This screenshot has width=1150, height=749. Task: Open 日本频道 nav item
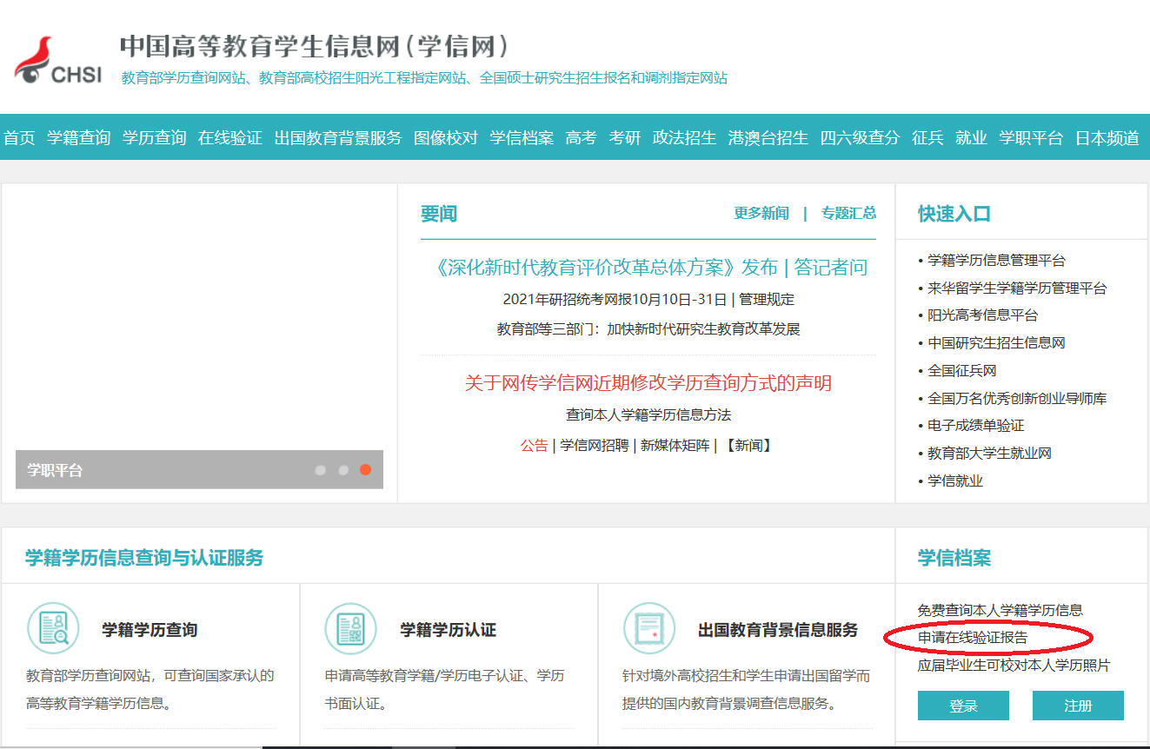click(x=1107, y=137)
